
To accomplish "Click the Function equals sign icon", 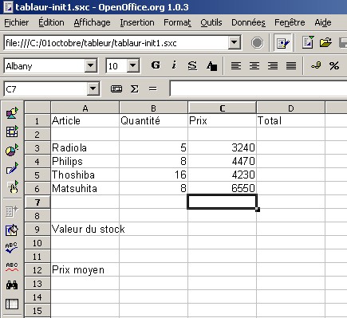I will click(x=153, y=88).
